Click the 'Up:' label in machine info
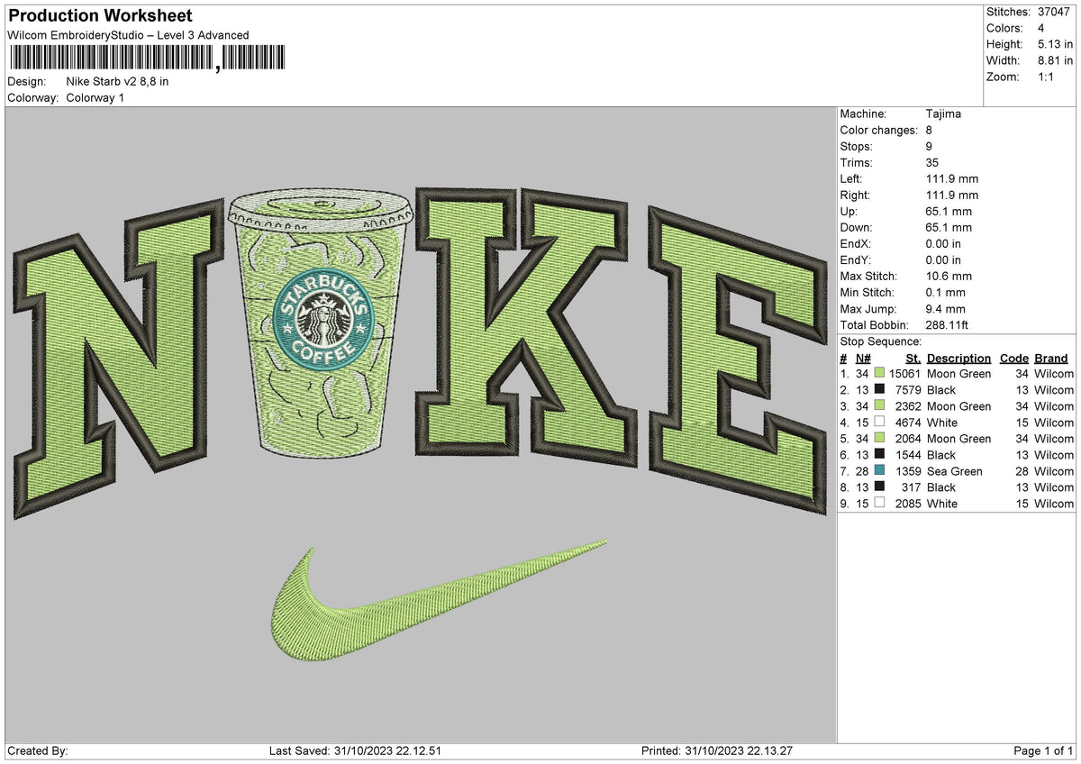Image resolution: width=1081 pixels, height=764 pixels. [849, 211]
